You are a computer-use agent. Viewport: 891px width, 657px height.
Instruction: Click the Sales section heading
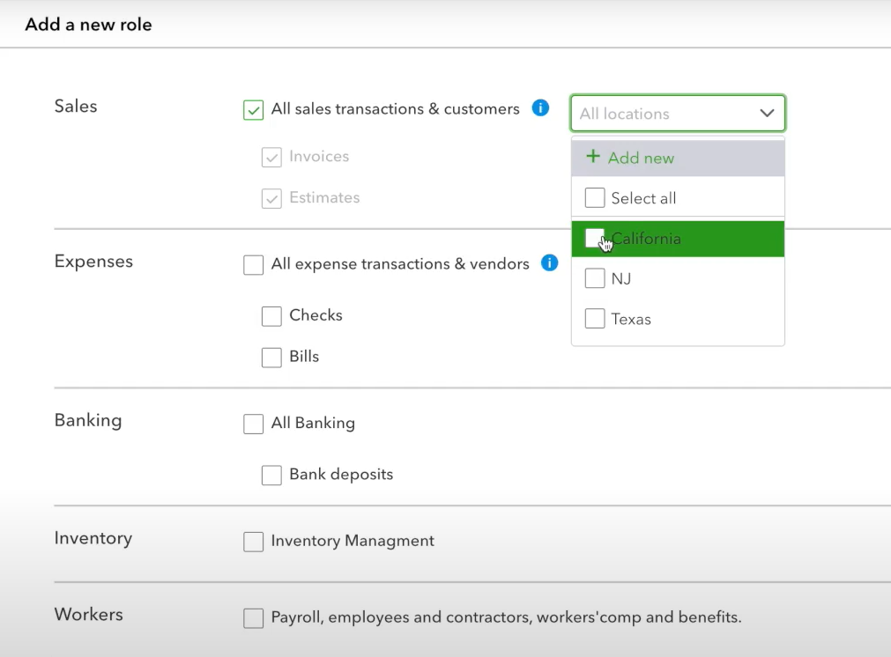point(76,107)
